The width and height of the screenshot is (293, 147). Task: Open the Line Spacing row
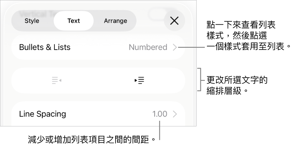98,114
